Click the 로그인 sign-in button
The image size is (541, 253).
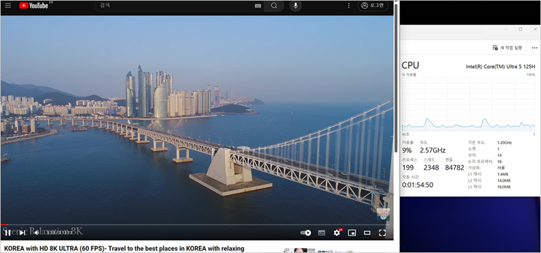click(373, 6)
